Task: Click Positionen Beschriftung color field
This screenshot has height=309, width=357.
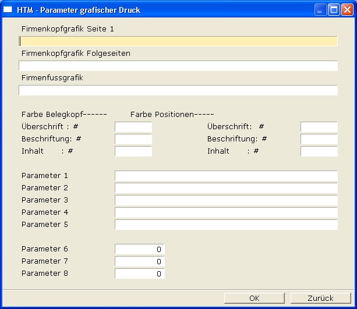Action: (319, 139)
